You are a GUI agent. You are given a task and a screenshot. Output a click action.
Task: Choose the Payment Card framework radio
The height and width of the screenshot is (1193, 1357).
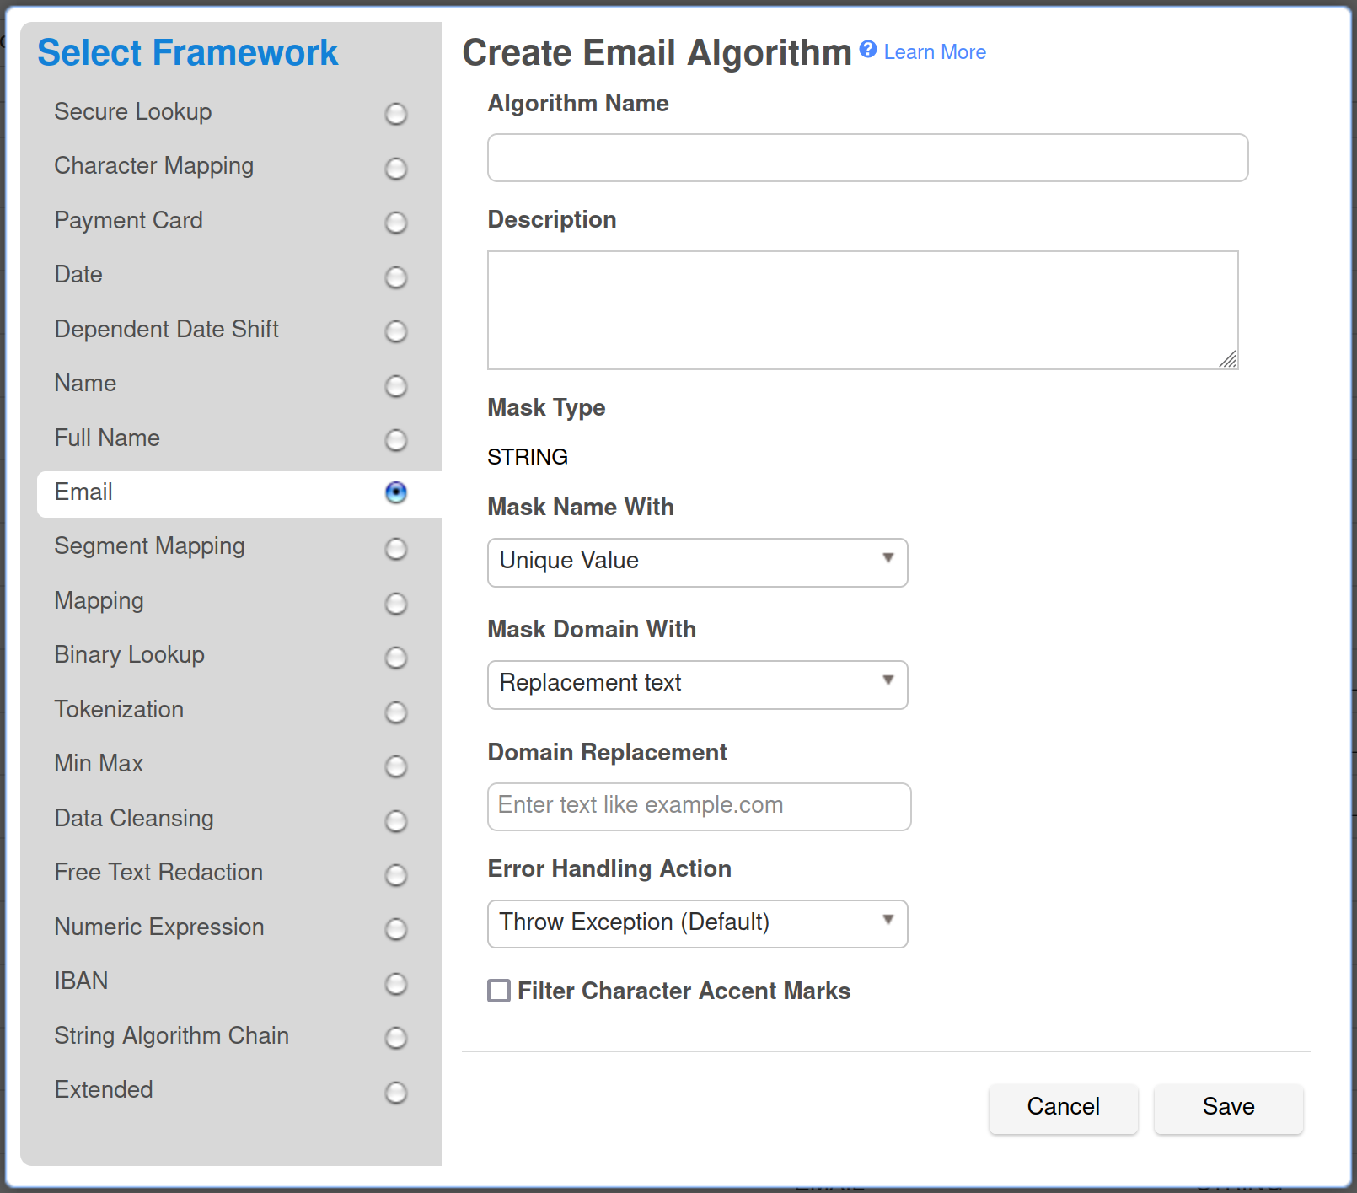click(395, 223)
